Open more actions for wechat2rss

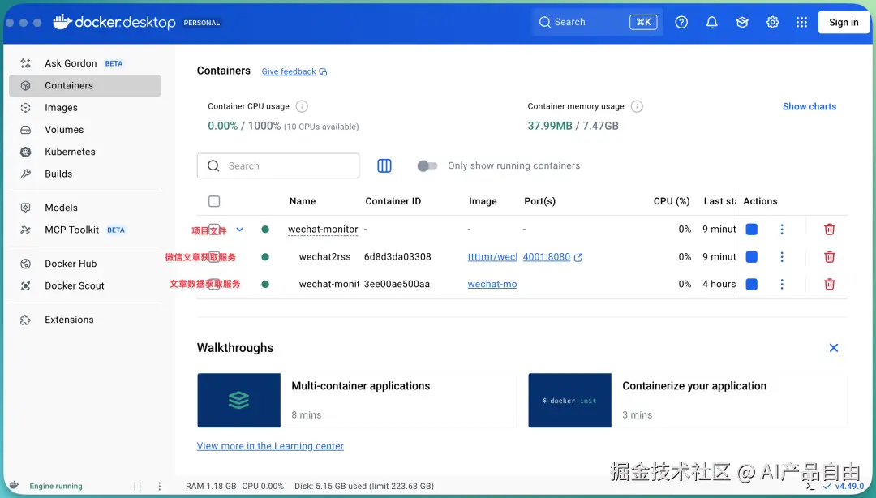click(782, 257)
